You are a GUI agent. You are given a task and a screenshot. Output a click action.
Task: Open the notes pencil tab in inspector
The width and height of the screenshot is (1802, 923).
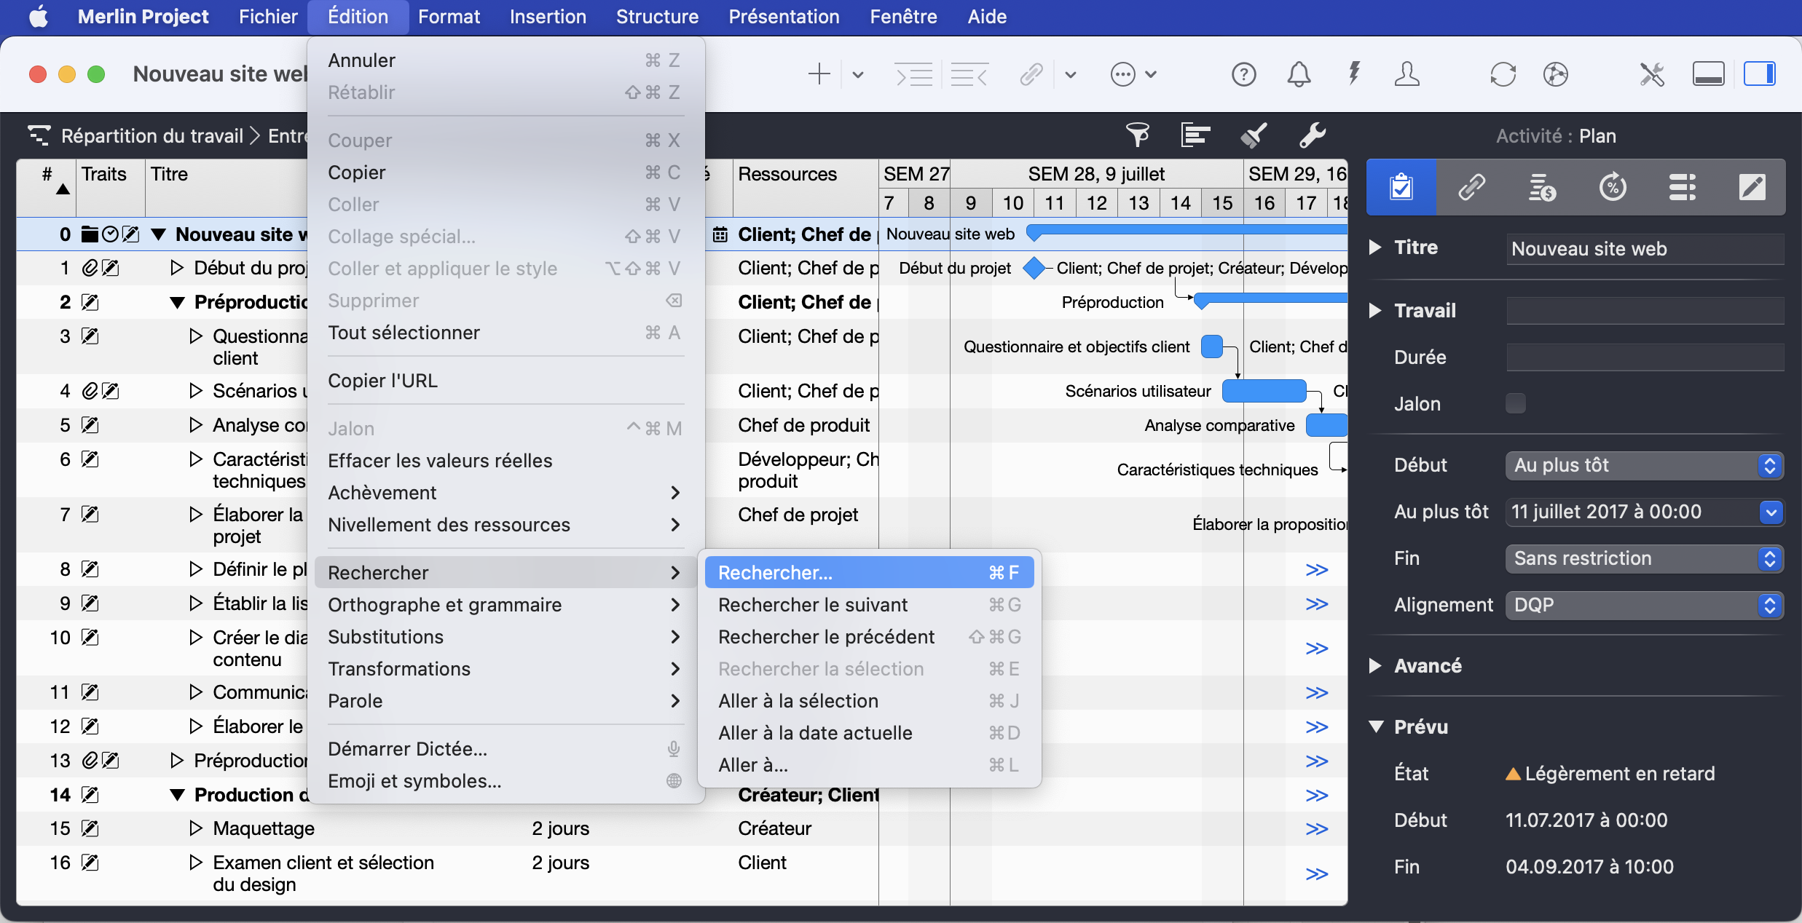pos(1752,187)
